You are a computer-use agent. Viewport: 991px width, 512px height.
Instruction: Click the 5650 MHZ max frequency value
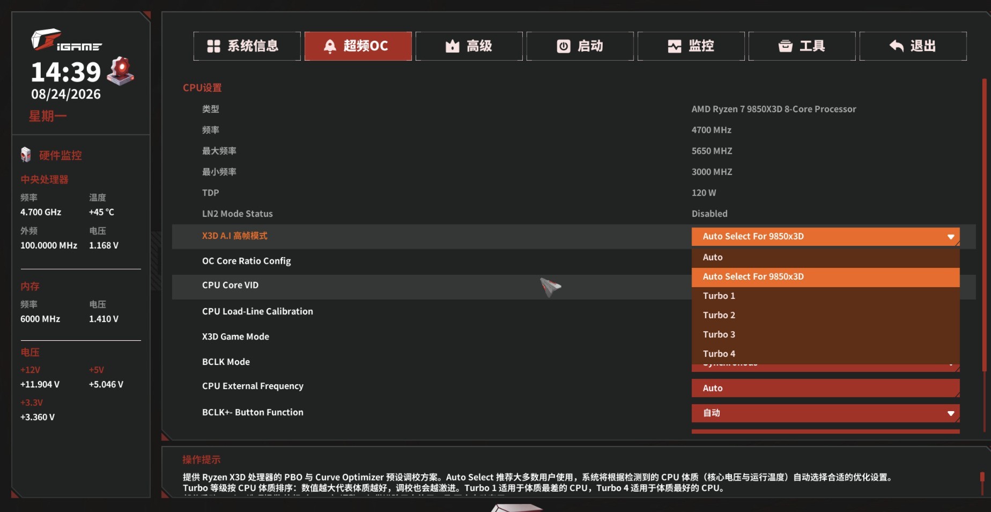pyautogui.click(x=712, y=151)
